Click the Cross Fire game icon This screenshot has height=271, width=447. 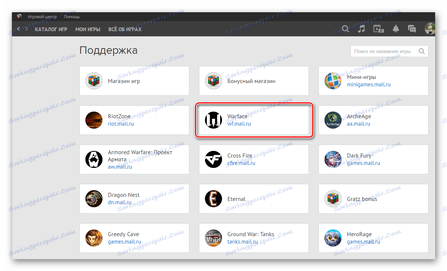pos(213,159)
